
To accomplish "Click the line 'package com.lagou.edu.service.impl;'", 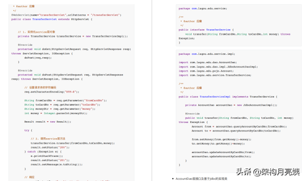I will (x=207, y=54).
